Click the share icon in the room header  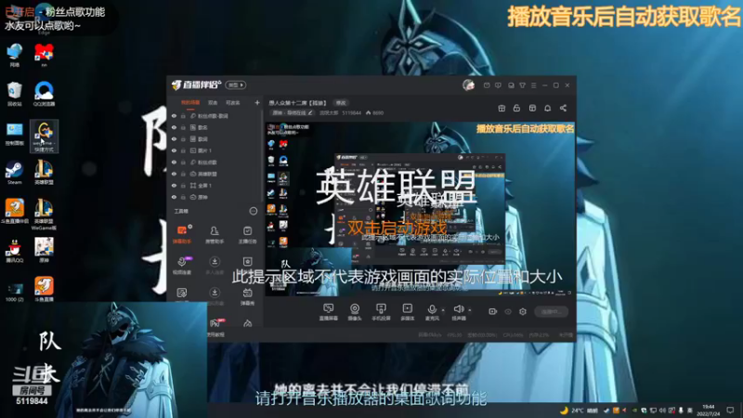tap(563, 108)
